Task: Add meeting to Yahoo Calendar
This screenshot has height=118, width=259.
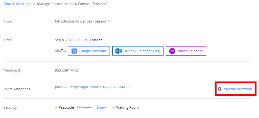Action: point(186,51)
